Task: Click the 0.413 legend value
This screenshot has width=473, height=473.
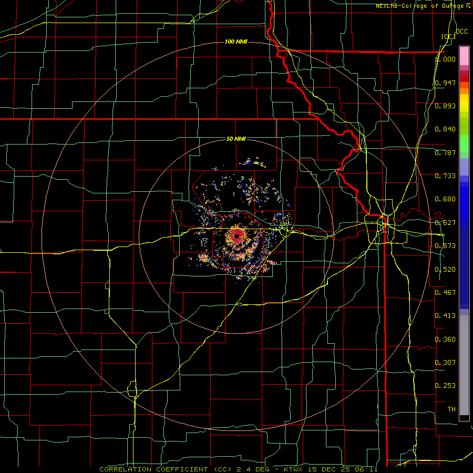Action: pos(445,316)
